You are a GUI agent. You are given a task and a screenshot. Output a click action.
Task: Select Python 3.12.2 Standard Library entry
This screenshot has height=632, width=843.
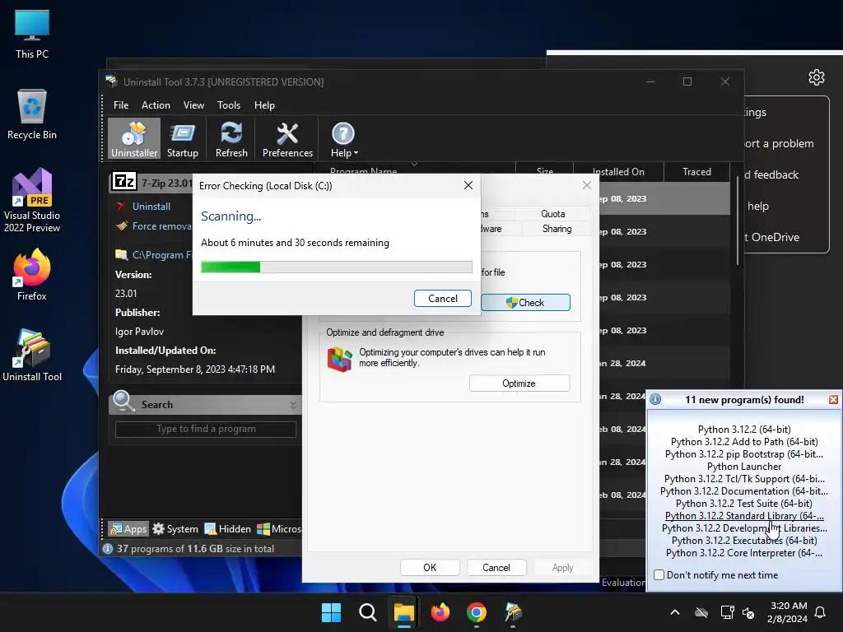tap(744, 516)
